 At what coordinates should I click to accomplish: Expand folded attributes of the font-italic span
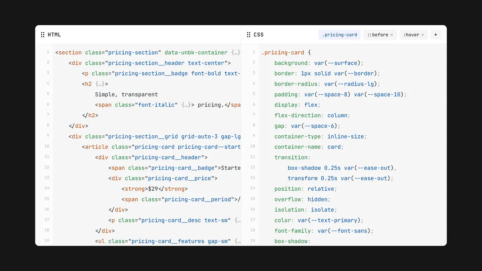click(x=186, y=105)
